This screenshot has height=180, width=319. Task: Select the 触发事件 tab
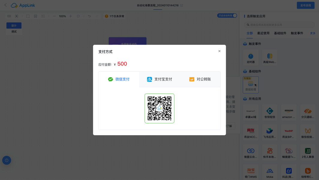tap(297, 33)
